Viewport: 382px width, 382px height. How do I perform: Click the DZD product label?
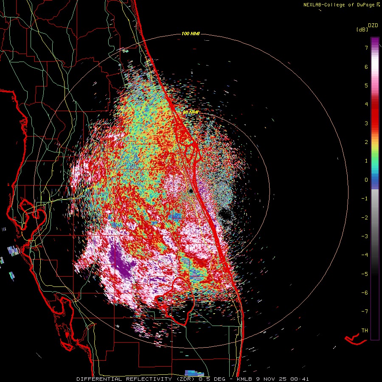pos(373,25)
